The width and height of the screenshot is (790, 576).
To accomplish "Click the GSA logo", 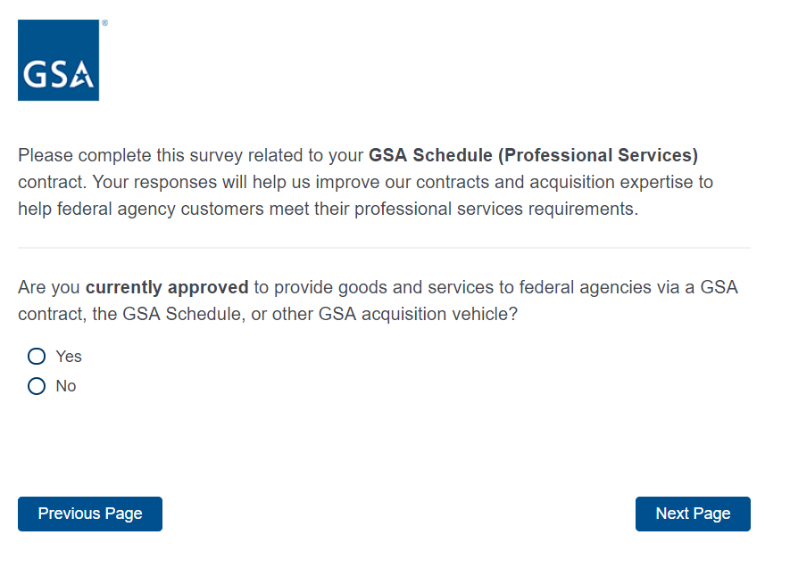I will pyautogui.click(x=58, y=60).
